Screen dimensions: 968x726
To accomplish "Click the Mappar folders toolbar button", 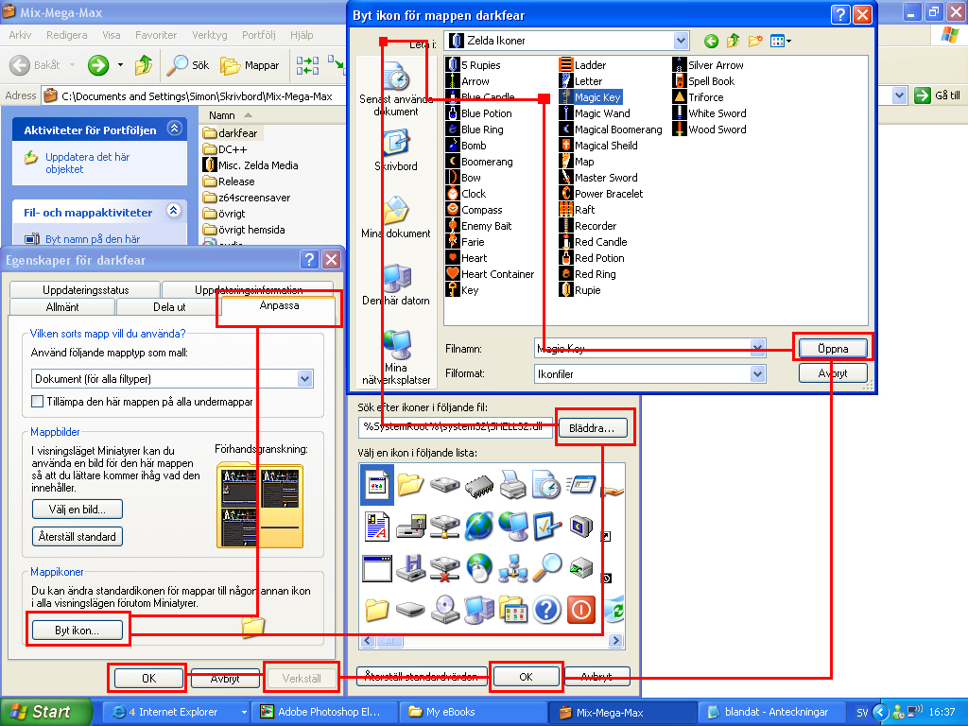I will 250,65.
